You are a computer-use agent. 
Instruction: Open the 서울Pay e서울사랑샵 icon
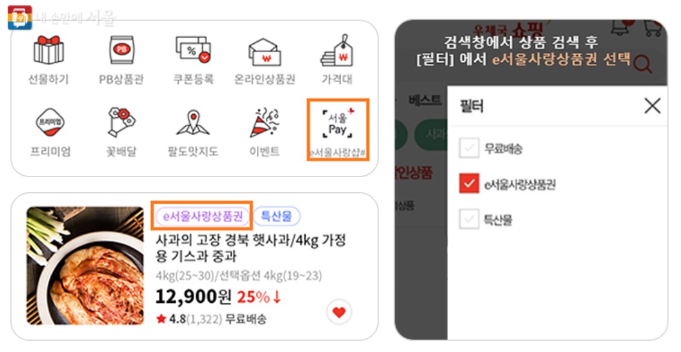[338, 130]
